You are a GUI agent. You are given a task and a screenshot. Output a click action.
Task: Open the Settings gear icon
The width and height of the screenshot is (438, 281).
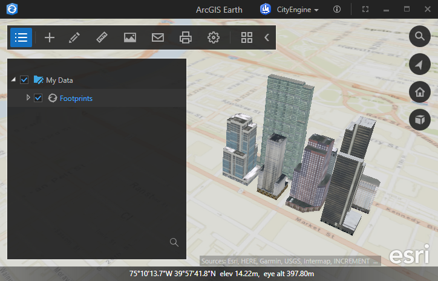point(213,37)
